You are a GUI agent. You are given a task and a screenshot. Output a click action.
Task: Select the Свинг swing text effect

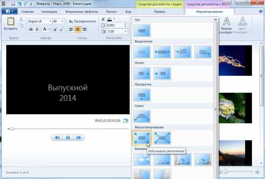tap(142, 116)
